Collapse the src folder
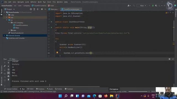The width and height of the screenshot is (177, 99). (7, 20)
